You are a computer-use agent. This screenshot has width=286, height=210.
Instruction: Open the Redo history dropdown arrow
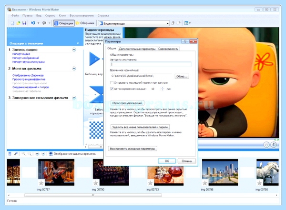point(50,23)
